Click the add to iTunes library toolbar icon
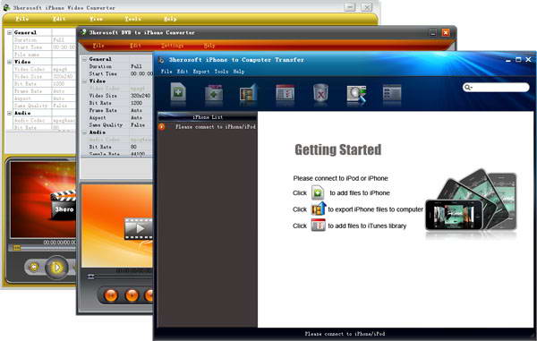Screen dimensions: 537x341 click(x=285, y=93)
